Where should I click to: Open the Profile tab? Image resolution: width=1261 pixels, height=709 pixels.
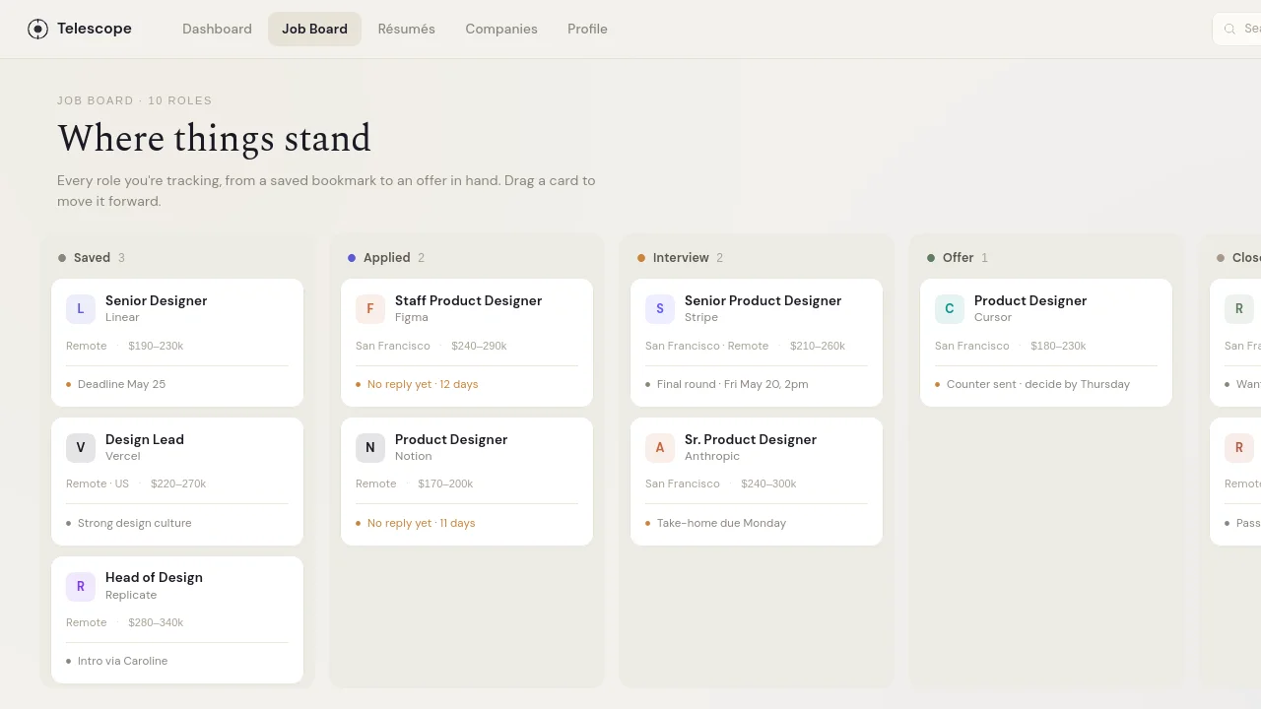(x=587, y=29)
